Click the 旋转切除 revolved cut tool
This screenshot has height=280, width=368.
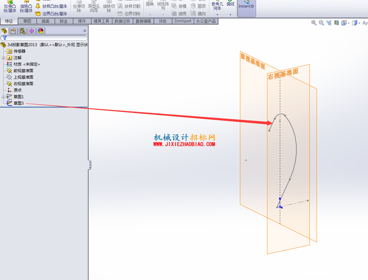[109, 6]
